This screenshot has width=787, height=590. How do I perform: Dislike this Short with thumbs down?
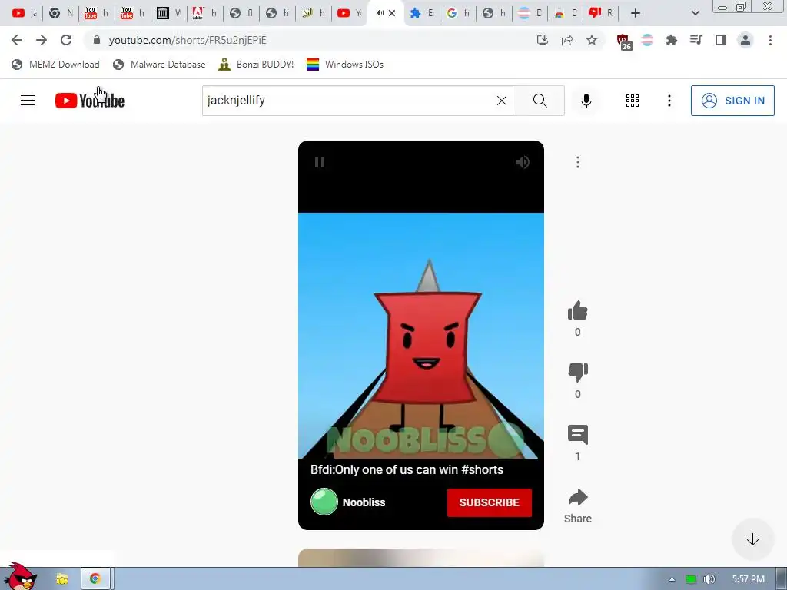(x=578, y=373)
